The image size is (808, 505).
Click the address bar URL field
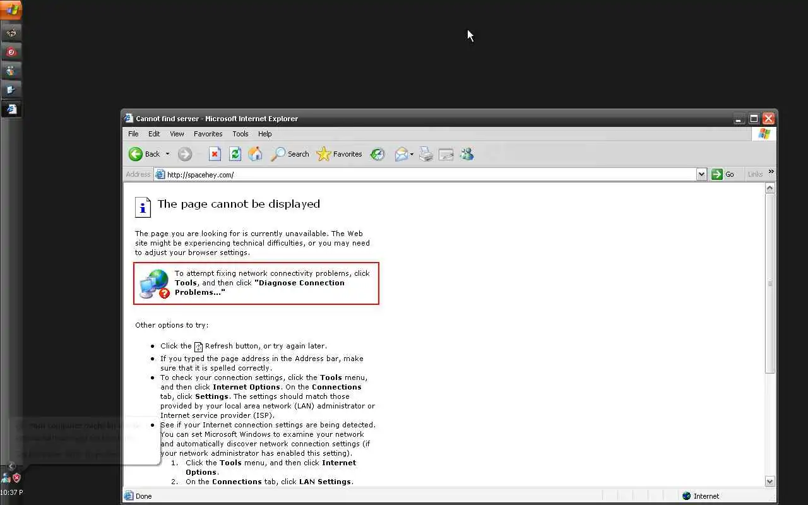point(431,175)
